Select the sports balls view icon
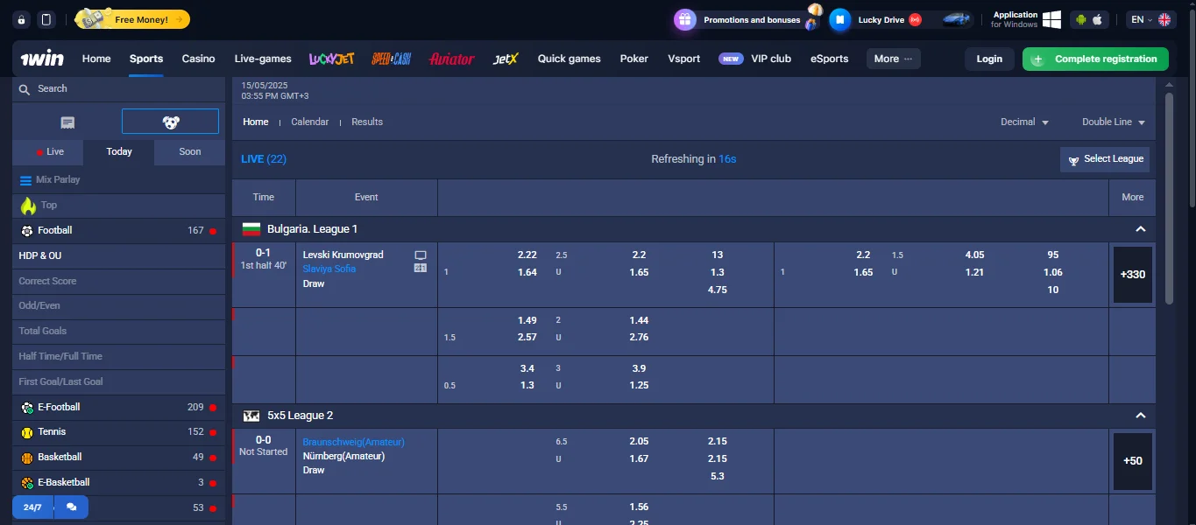Viewport: 1196px width, 525px height. click(170, 122)
